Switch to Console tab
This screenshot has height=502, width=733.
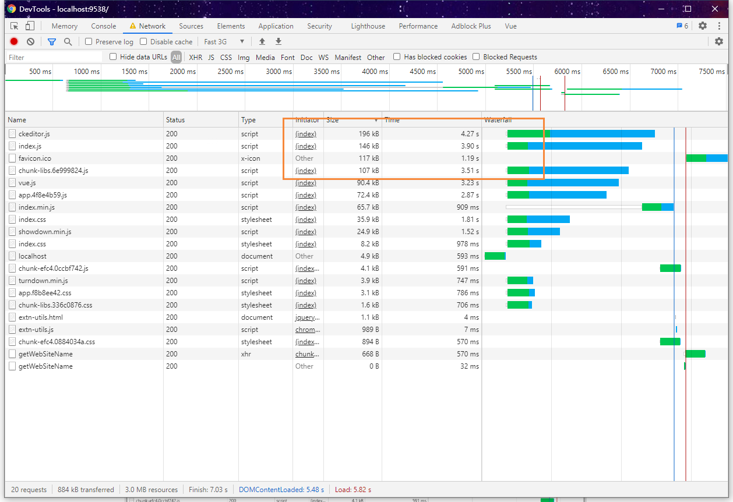click(x=104, y=26)
